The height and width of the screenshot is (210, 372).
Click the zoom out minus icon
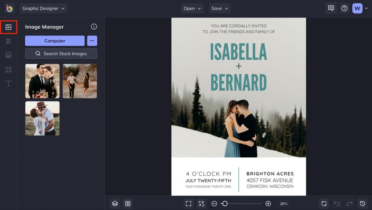(x=214, y=204)
